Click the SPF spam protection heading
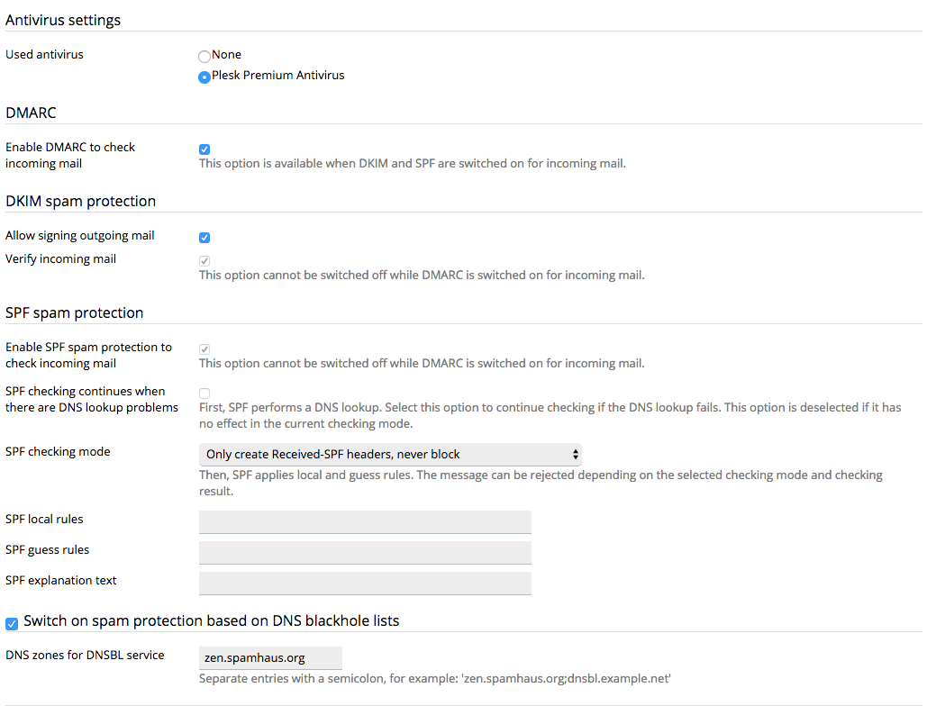 point(74,312)
